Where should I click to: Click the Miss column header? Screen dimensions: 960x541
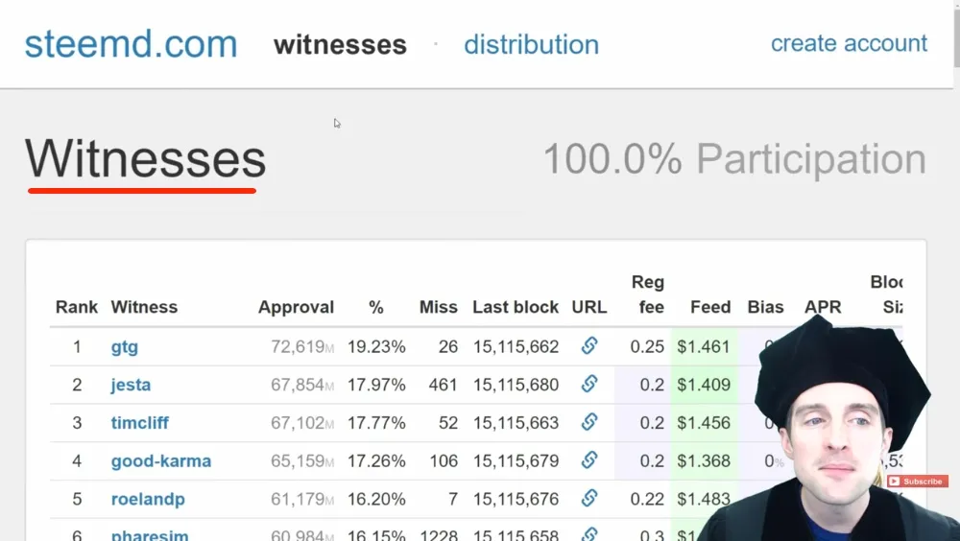tap(439, 307)
